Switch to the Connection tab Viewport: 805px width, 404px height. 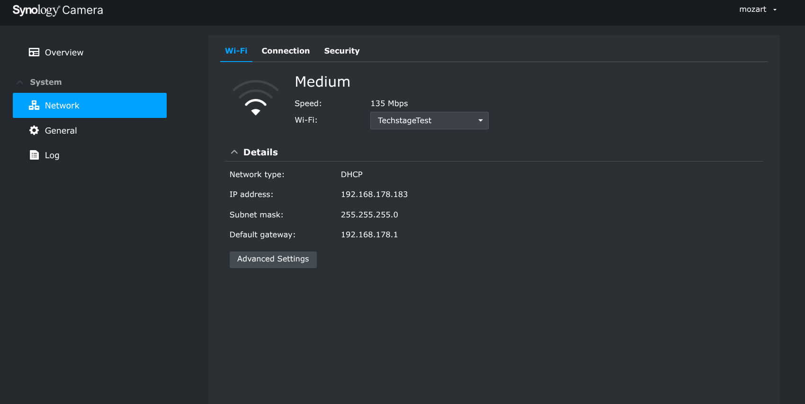tap(286, 51)
